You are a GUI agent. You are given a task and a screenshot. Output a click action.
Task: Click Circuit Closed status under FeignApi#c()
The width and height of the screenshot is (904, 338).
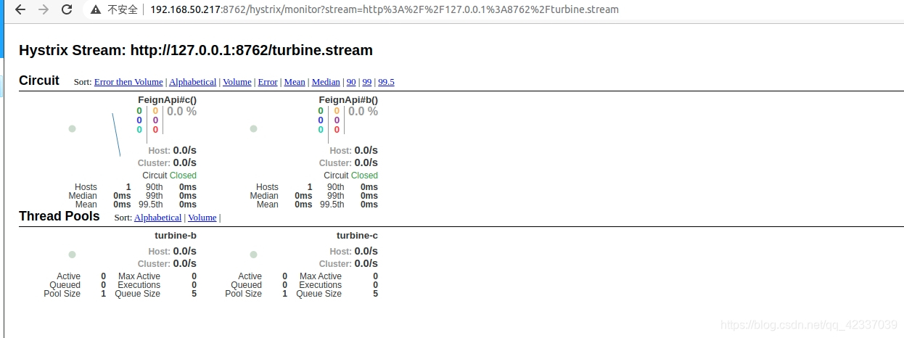click(x=169, y=176)
